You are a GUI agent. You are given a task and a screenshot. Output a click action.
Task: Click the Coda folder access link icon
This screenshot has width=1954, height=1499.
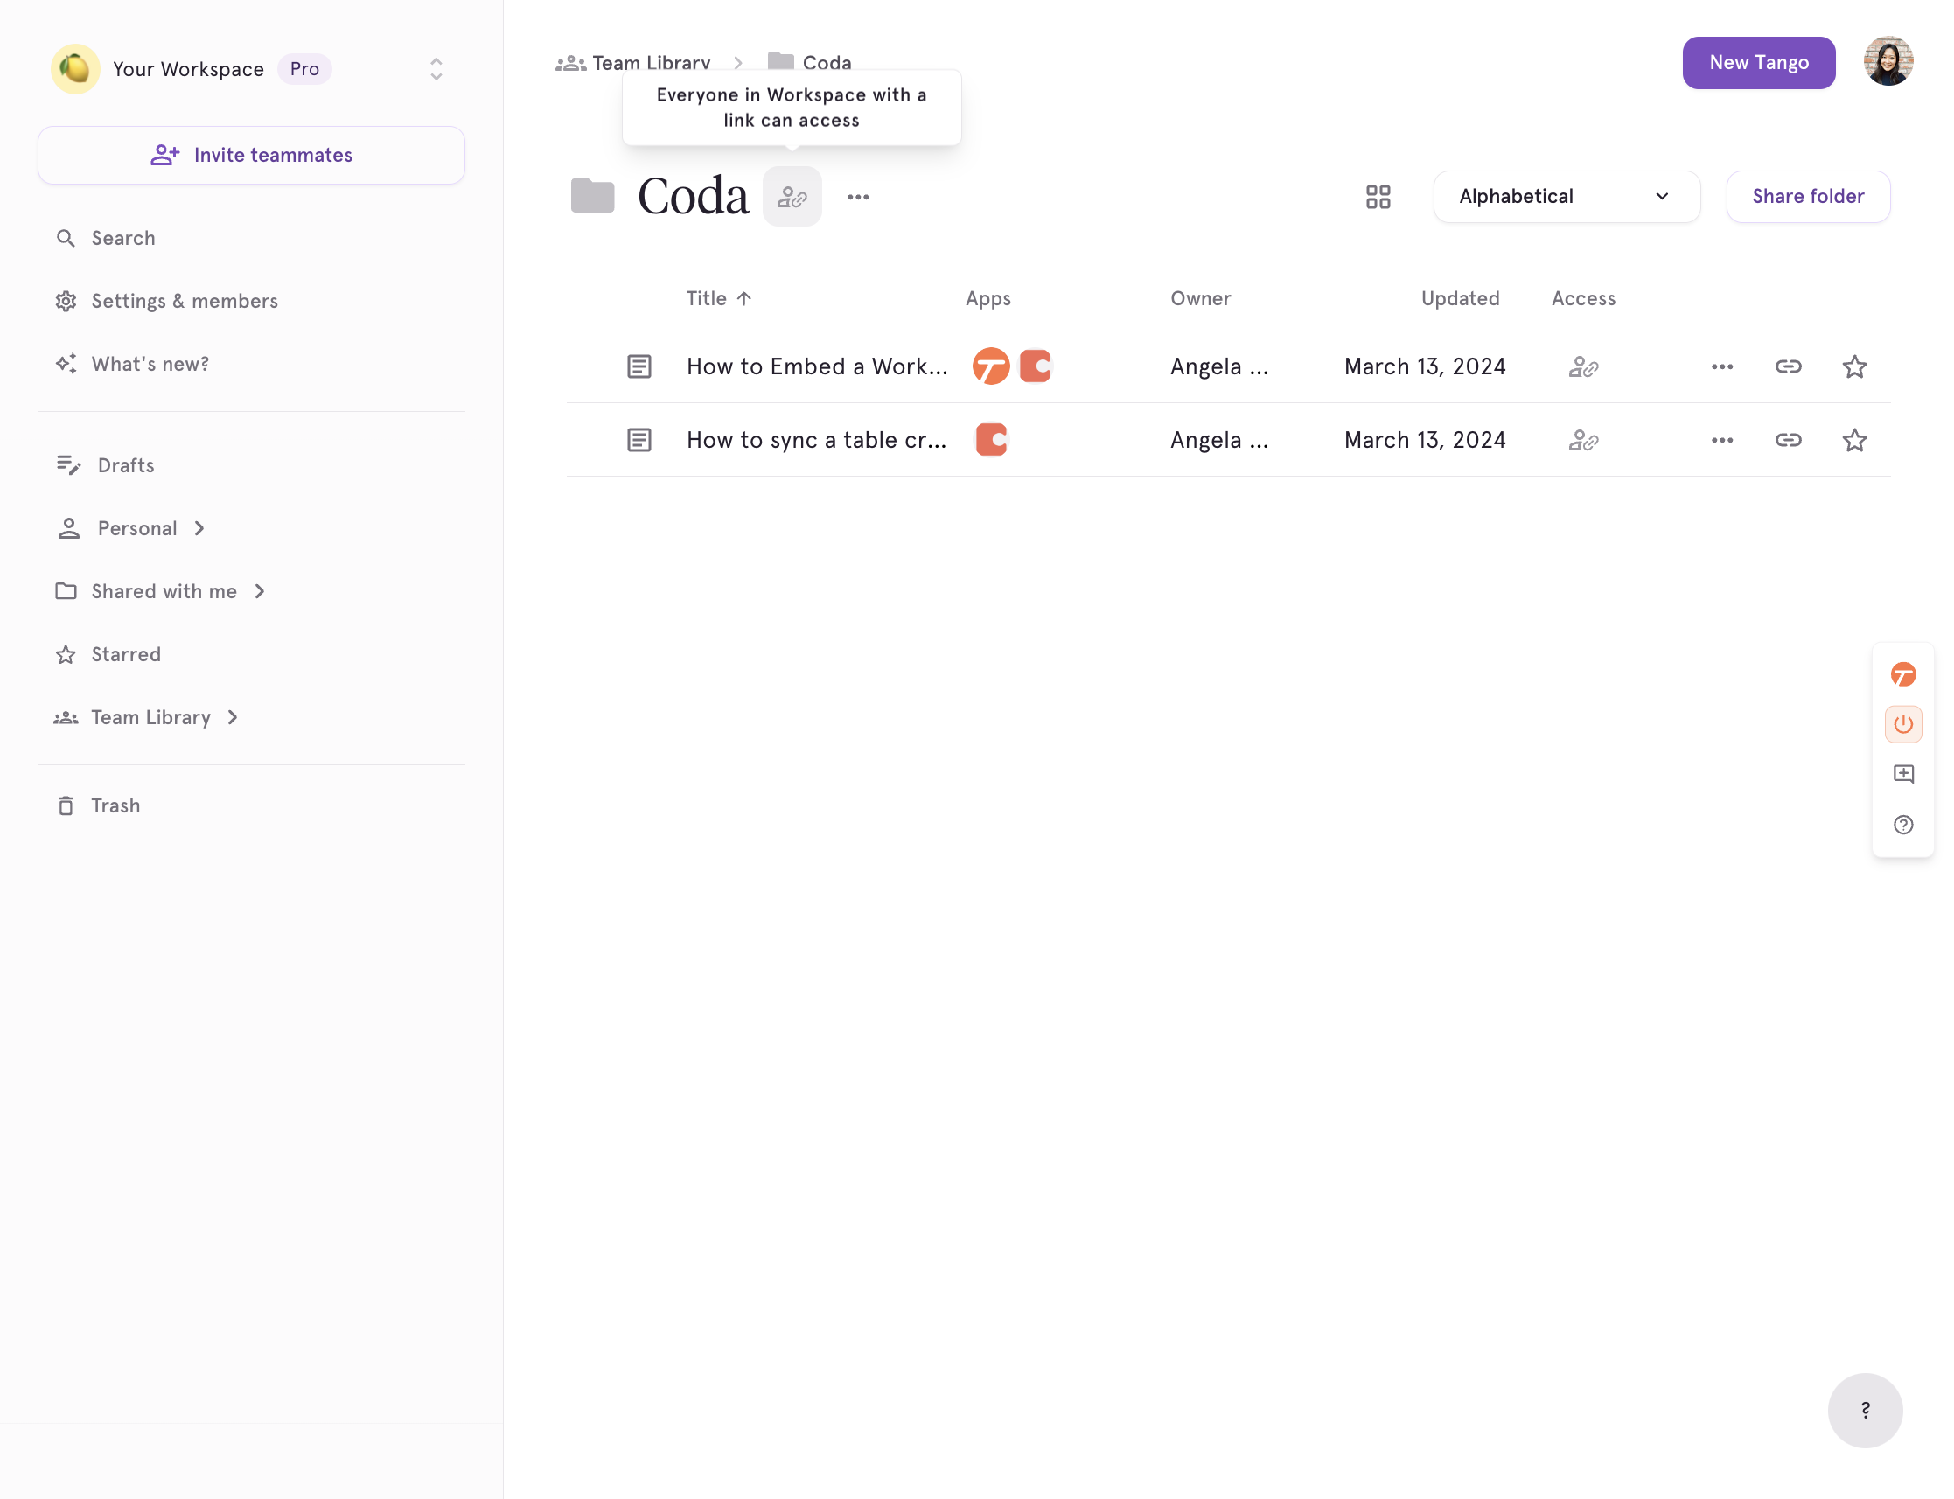792,196
